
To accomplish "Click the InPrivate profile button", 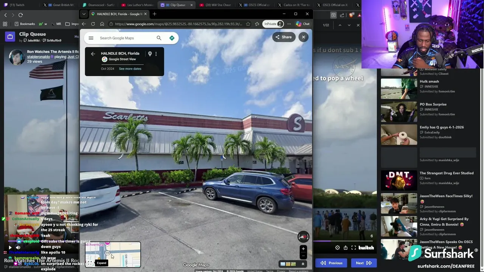I will [273, 24].
